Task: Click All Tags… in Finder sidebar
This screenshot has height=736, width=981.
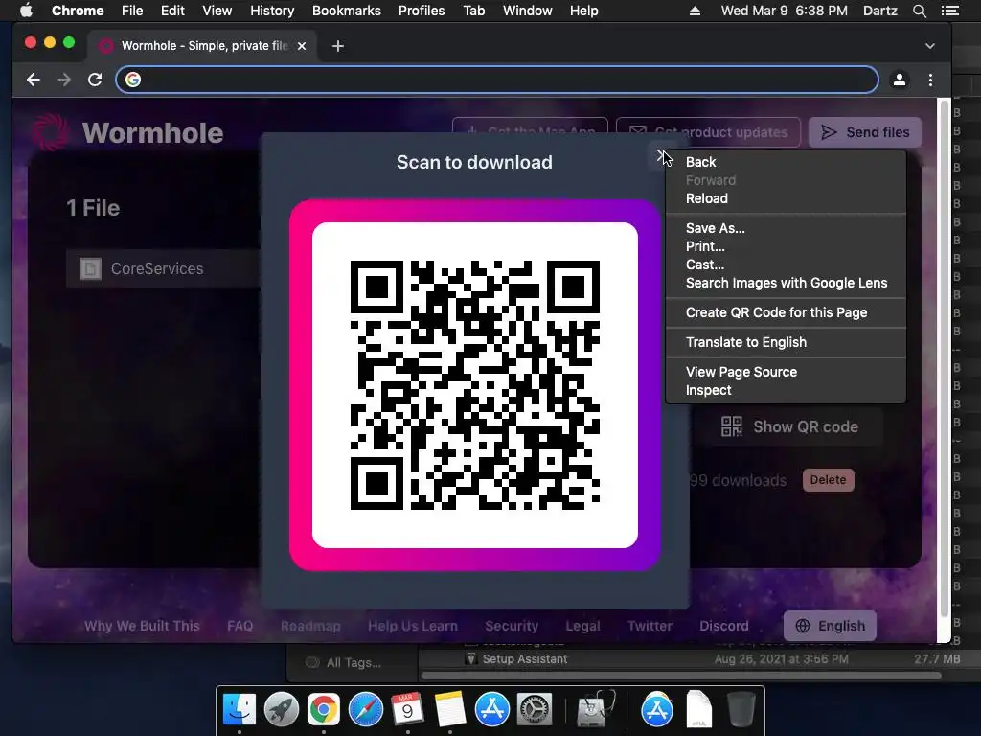Action: tap(354, 663)
